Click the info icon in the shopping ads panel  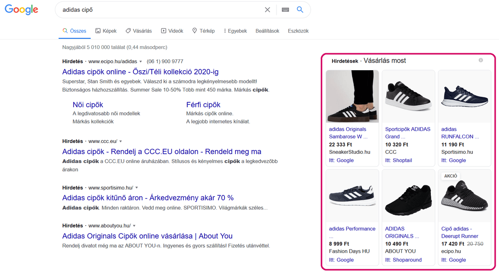coord(481,61)
